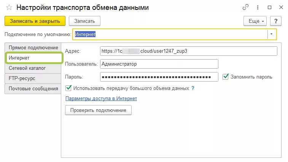Click the favorites star icon beside the title
The height and width of the screenshot is (162, 288).
pos(9,8)
